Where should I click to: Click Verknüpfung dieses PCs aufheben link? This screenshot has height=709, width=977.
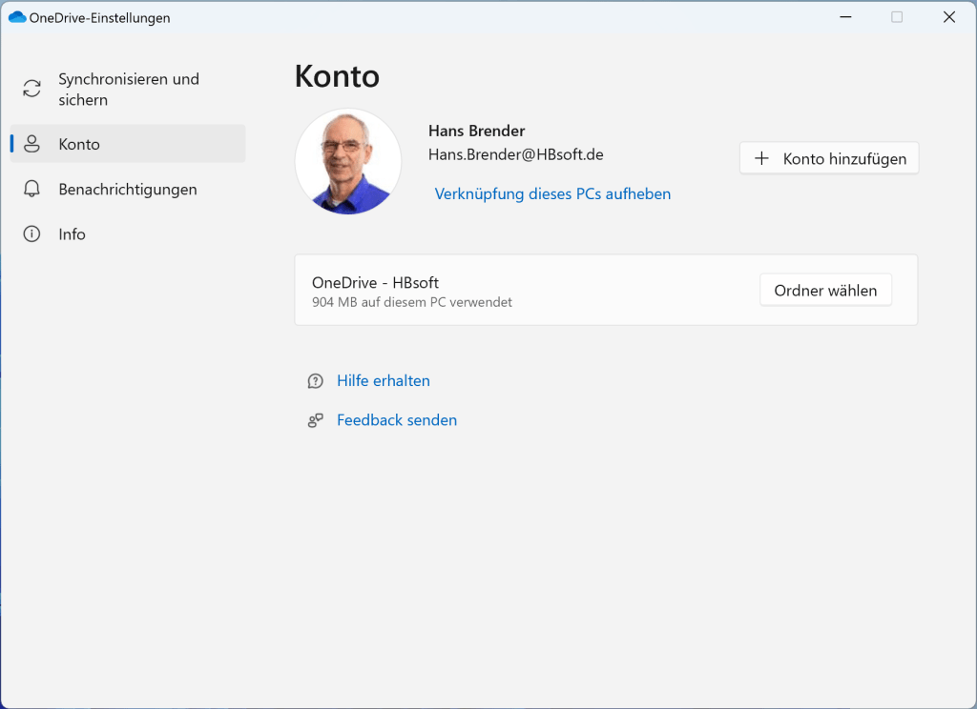click(552, 193)
